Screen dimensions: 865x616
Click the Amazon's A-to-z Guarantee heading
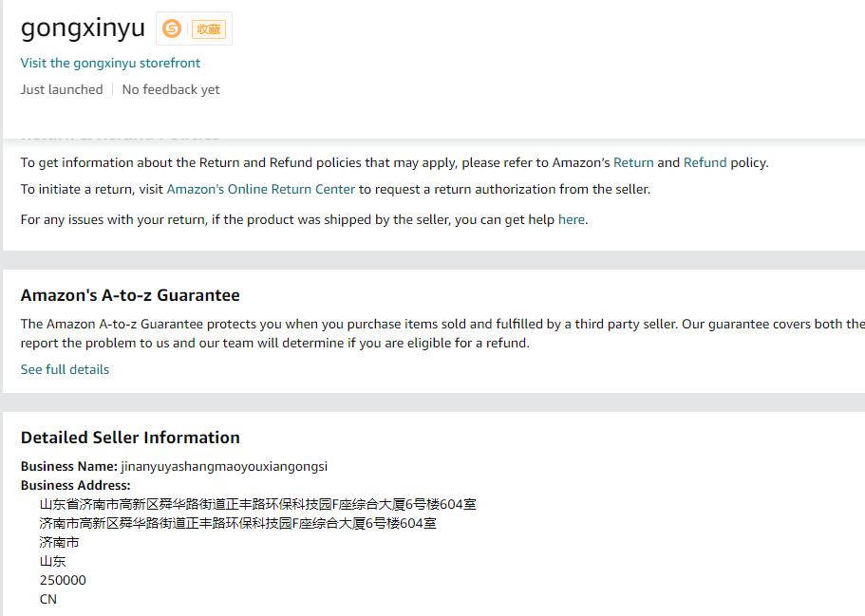130,295
